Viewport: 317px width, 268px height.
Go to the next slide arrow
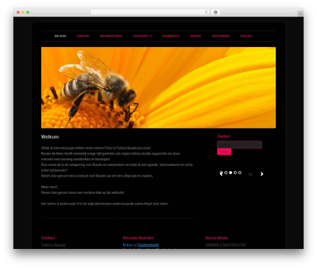point(262,174)
